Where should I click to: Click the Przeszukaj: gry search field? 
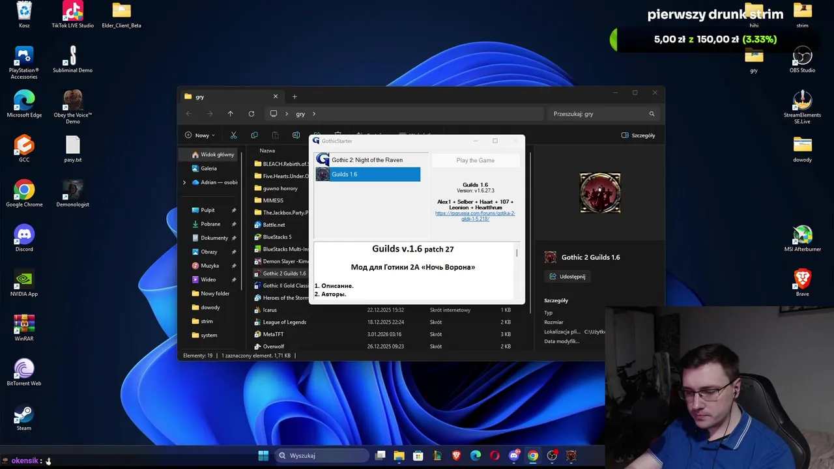604,113
